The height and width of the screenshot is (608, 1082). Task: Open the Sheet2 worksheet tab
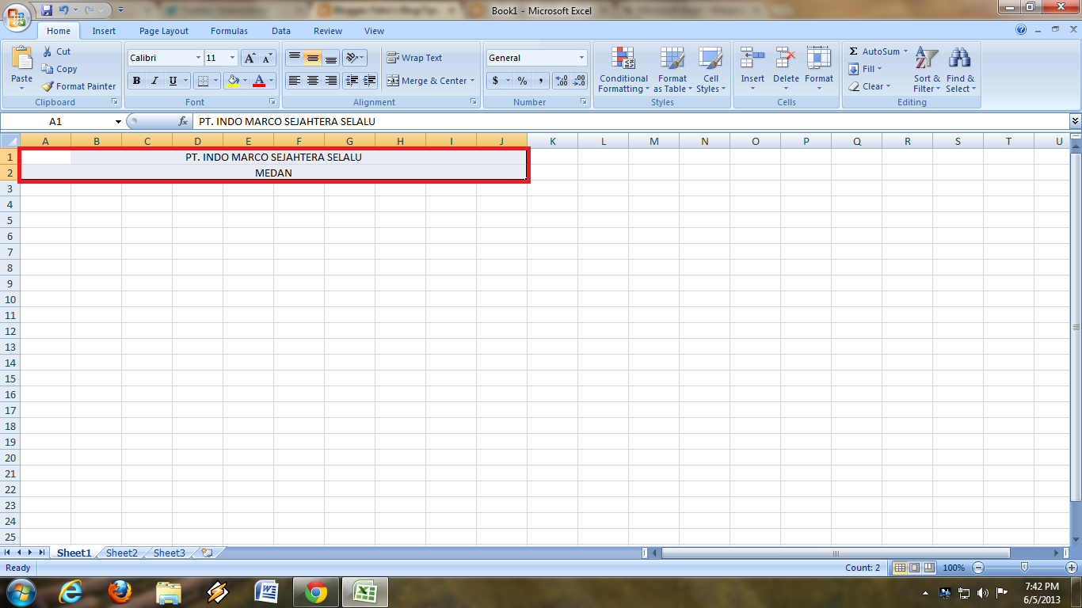pyautogui.click(x=120, y=553)
